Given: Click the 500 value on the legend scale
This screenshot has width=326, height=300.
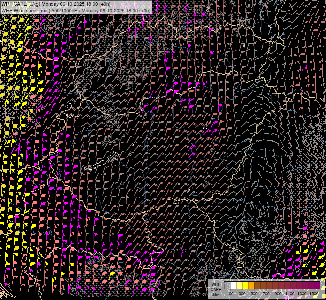Looking at the screenshot, I should pyautogui.click(x=254, y=294).
